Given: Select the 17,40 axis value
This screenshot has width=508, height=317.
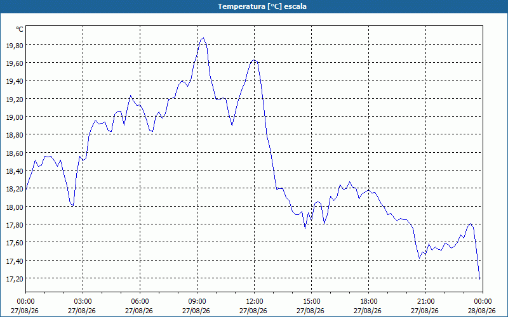Looking at the screenshot, I should pyautogui.click(x=15, y=261).
